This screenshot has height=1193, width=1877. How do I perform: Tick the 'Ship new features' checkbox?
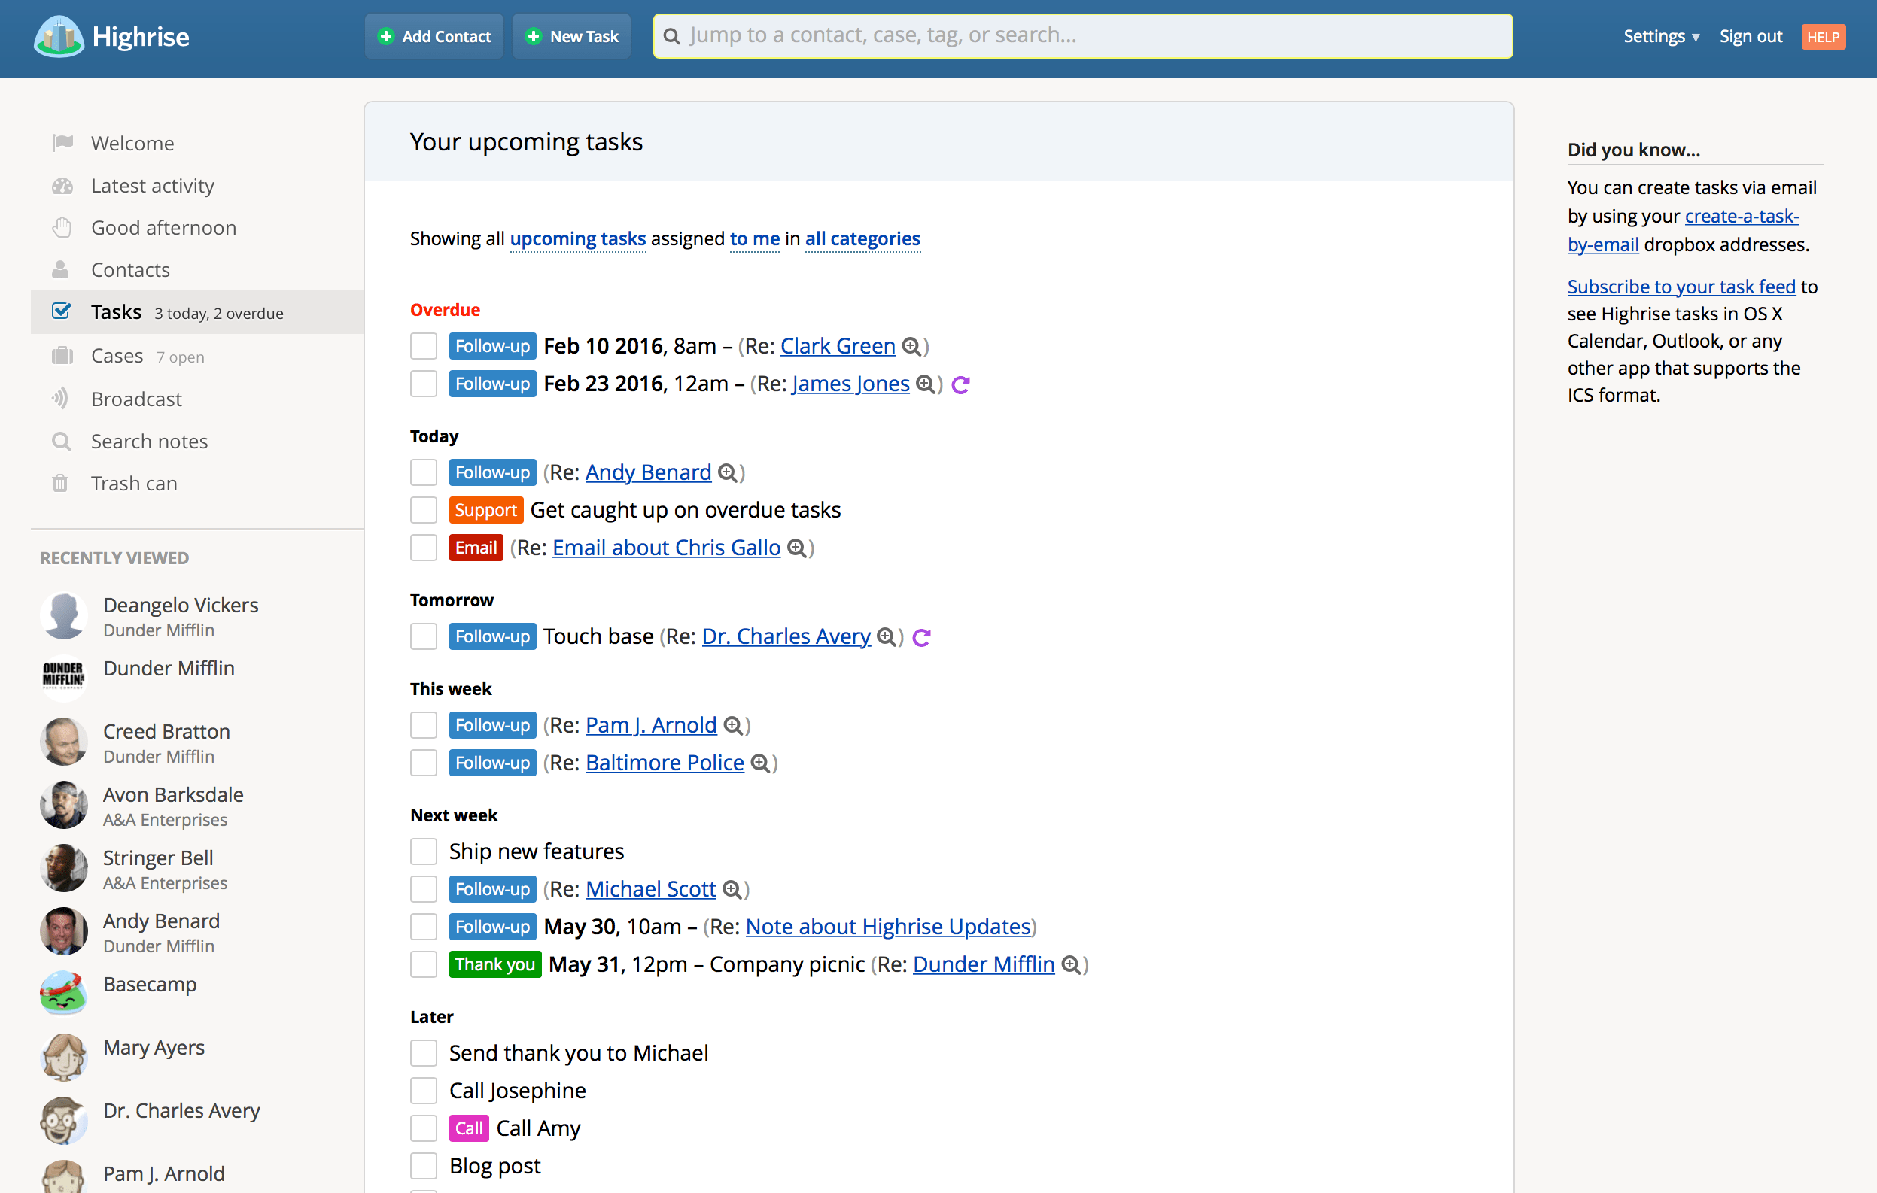pyautogui.click(x=423, y=851)
